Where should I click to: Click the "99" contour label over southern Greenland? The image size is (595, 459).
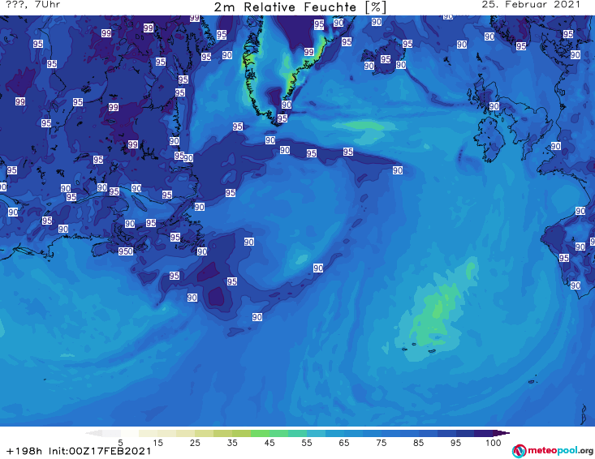click(309, 52)
